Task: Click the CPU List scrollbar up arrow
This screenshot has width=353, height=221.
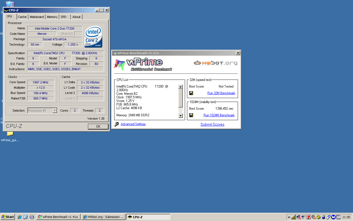Action: click(x=181, y=87)
